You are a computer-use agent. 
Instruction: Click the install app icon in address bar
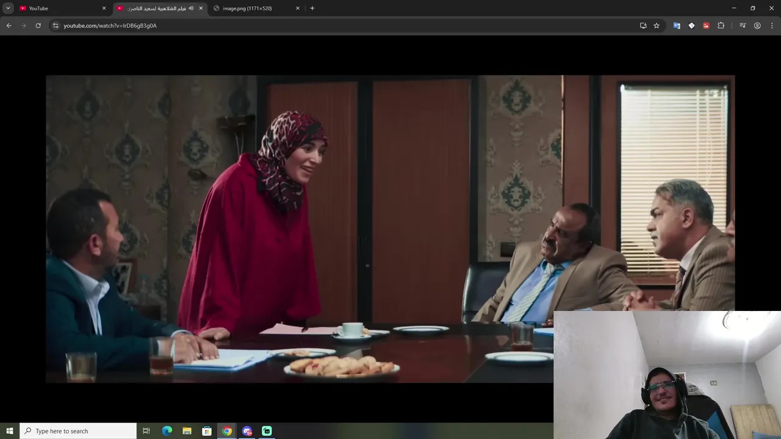tap(643, 26)
